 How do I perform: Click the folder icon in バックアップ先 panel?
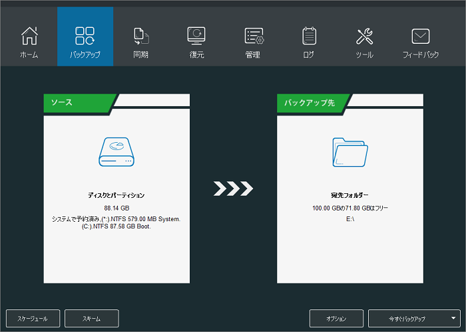click(350, 152)
